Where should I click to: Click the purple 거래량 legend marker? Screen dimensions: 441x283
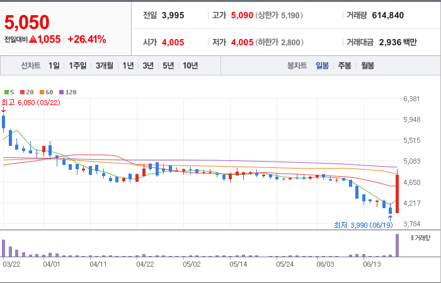pyautogui.click(x=412, y=238)
